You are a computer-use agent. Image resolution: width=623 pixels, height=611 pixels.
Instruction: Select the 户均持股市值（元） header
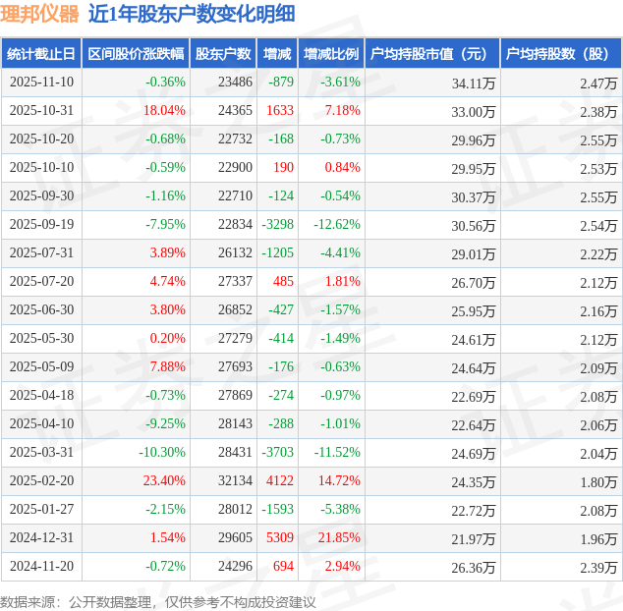[432, 54]
